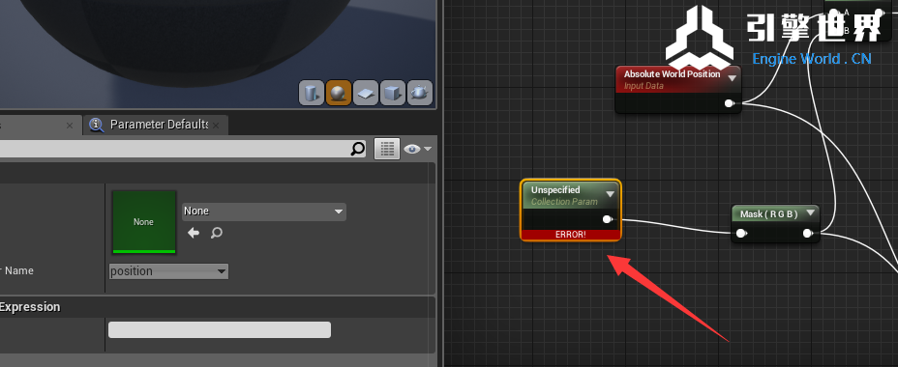This screenshot has height=367, width=898.
Task: Close the tab left of Parameter Defaults
Action: (x=70, y=126)
